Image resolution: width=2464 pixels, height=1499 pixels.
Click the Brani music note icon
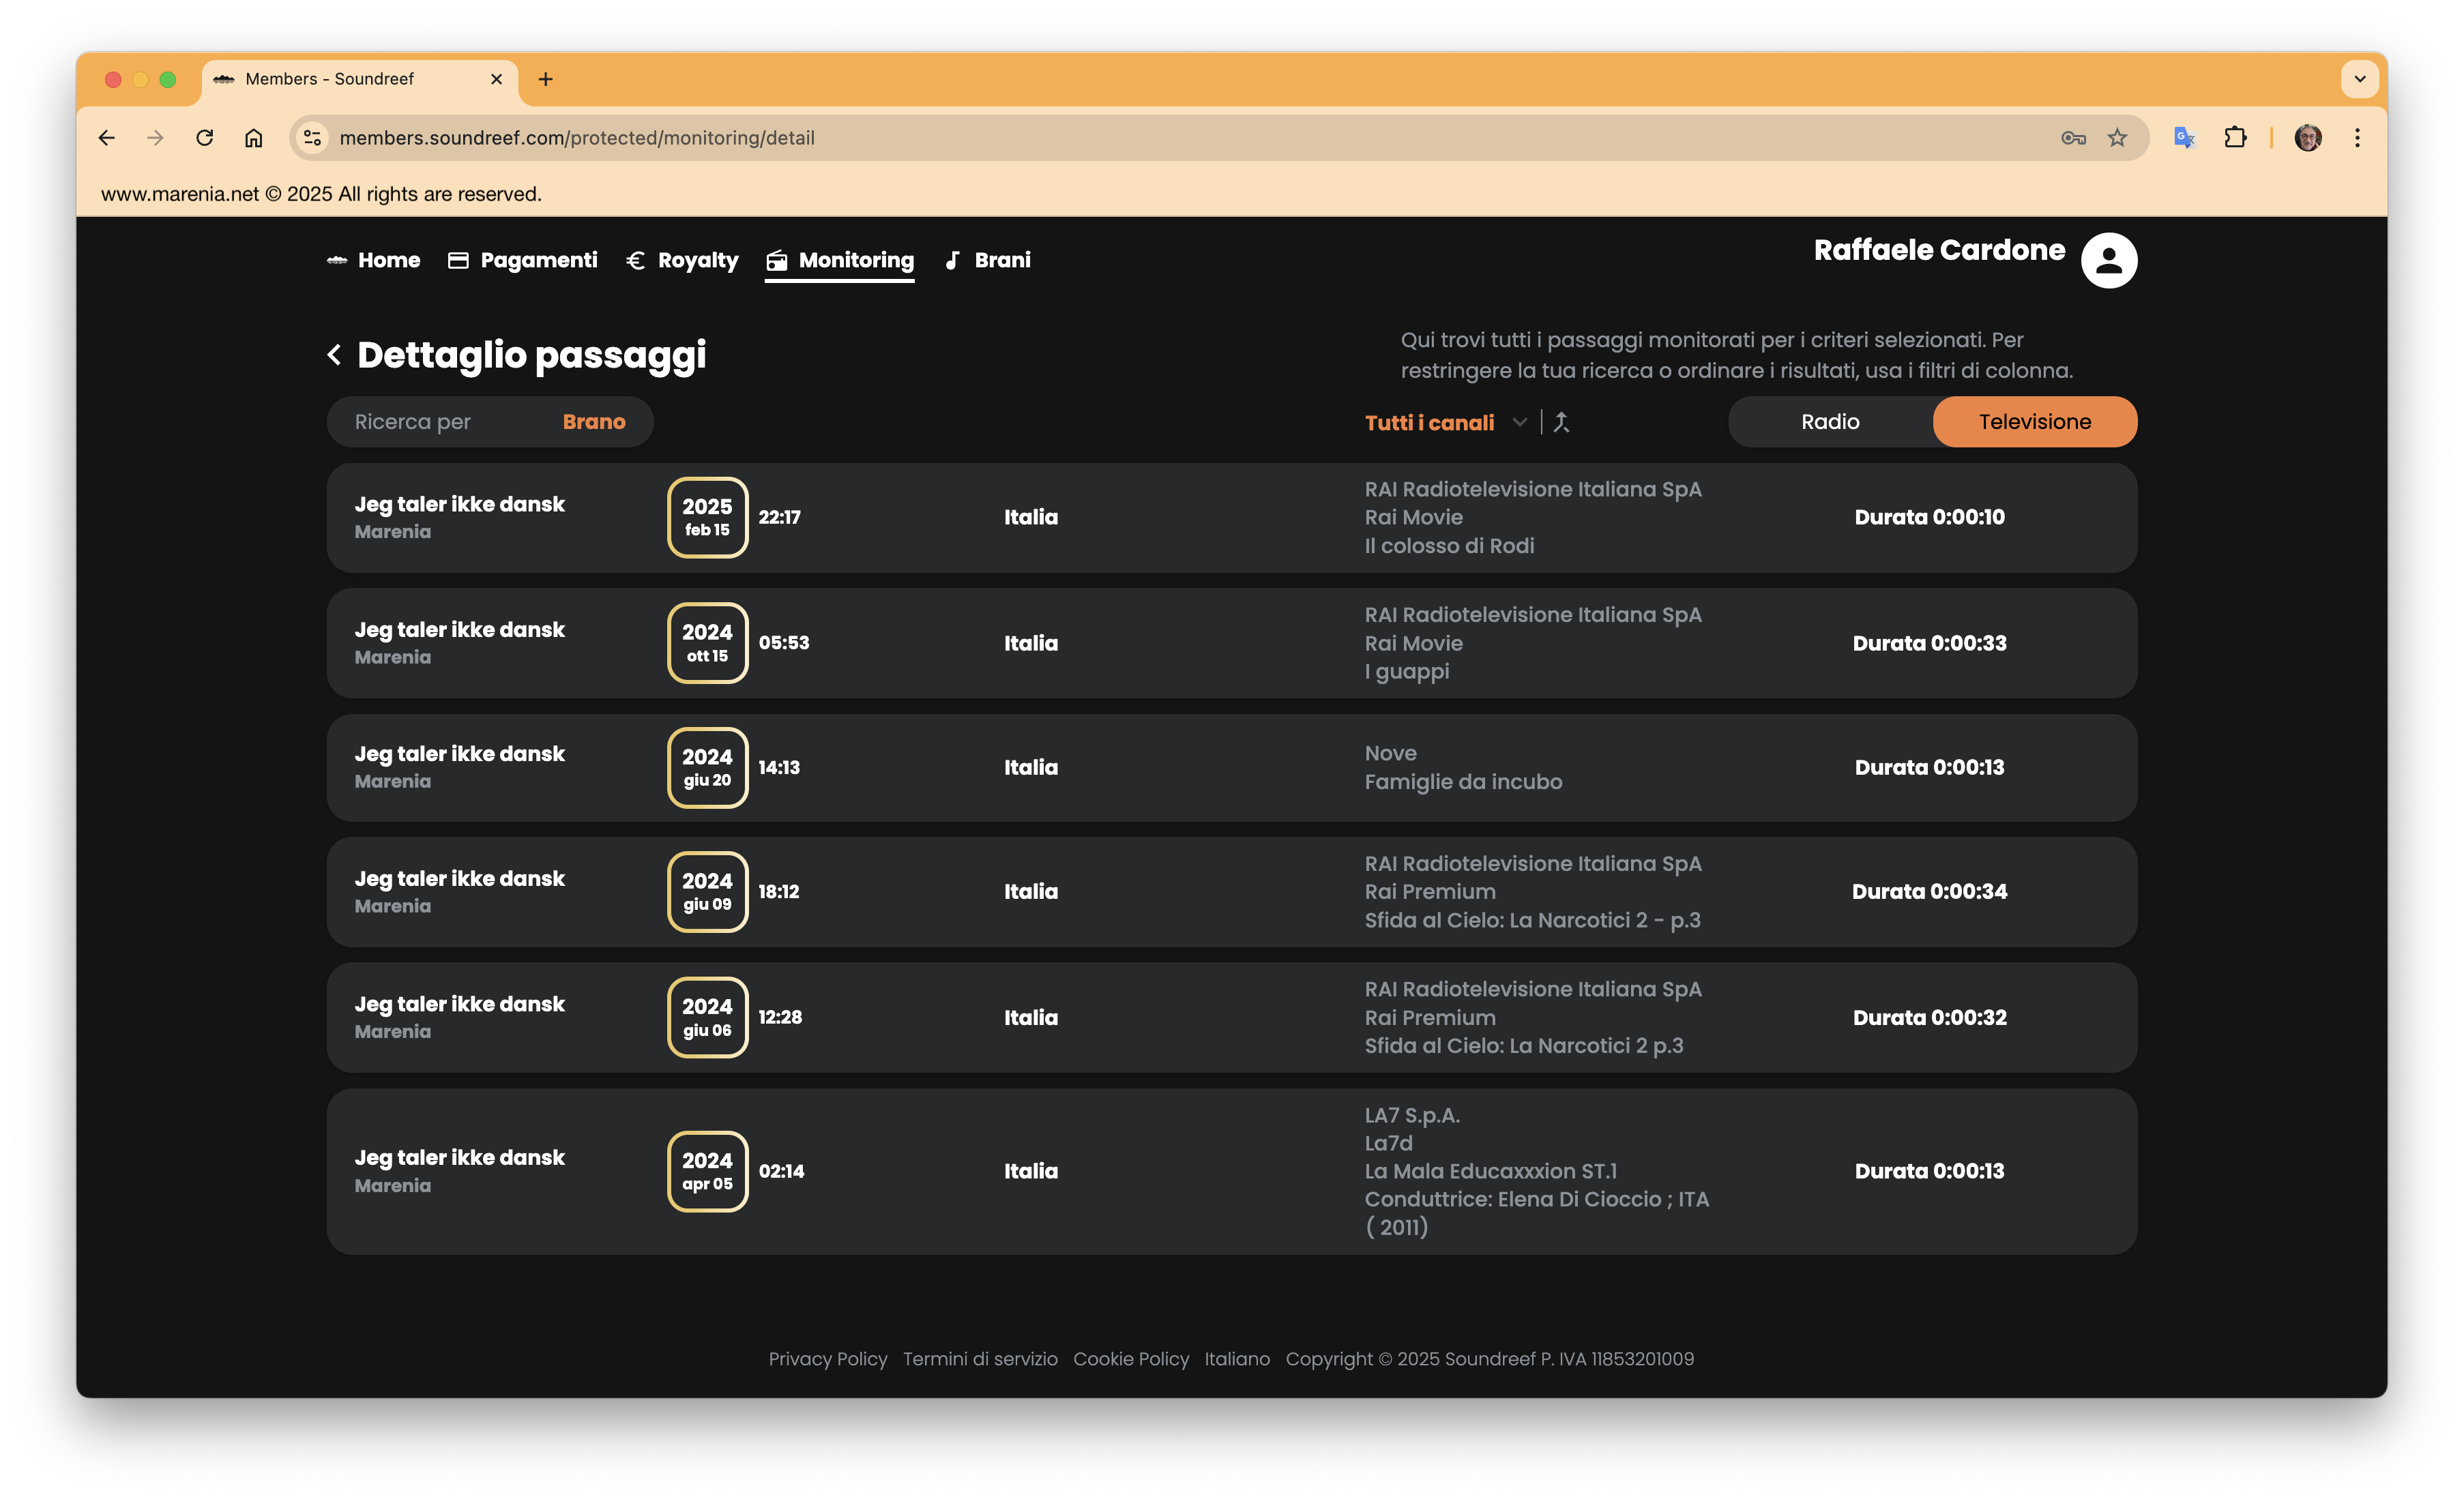tap(953, 260)
